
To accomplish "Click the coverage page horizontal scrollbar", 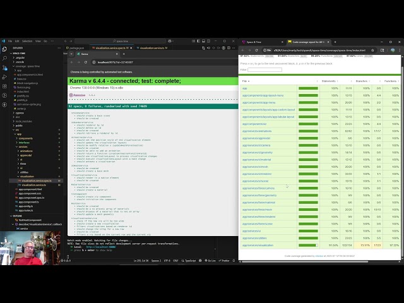I will pos(304,262).
